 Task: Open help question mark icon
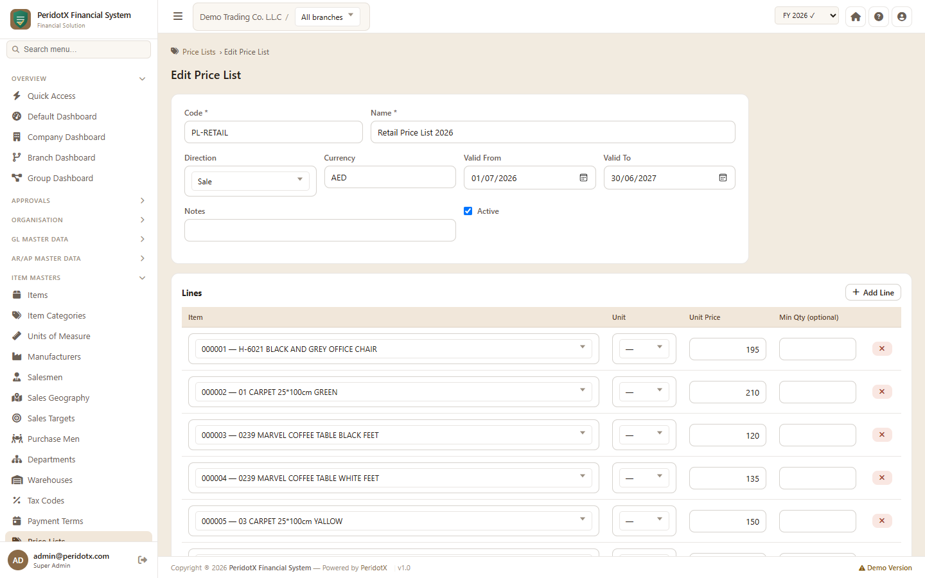coord(879,17)
